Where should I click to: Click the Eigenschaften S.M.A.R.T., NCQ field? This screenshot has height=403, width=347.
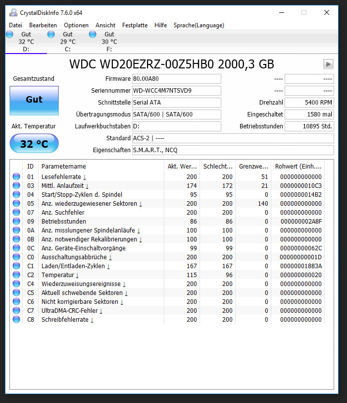(233, 150)
